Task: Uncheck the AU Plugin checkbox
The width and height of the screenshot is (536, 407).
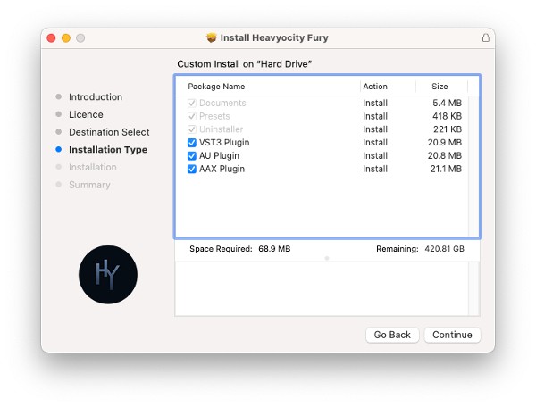Action: click(192, 156)
